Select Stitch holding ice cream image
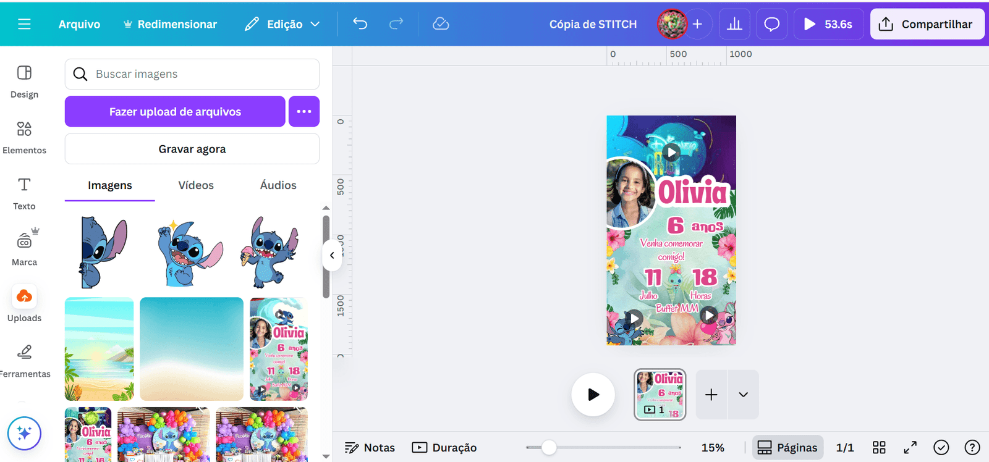 click(x=270, y=252)
